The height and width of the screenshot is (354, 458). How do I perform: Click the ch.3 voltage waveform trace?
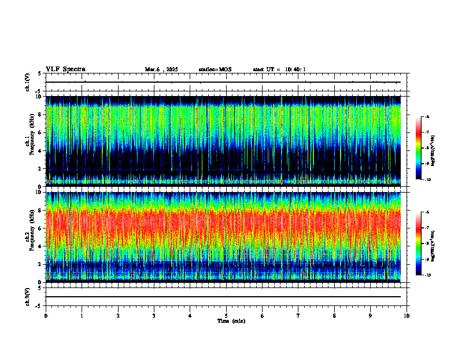tap(223, 297)
